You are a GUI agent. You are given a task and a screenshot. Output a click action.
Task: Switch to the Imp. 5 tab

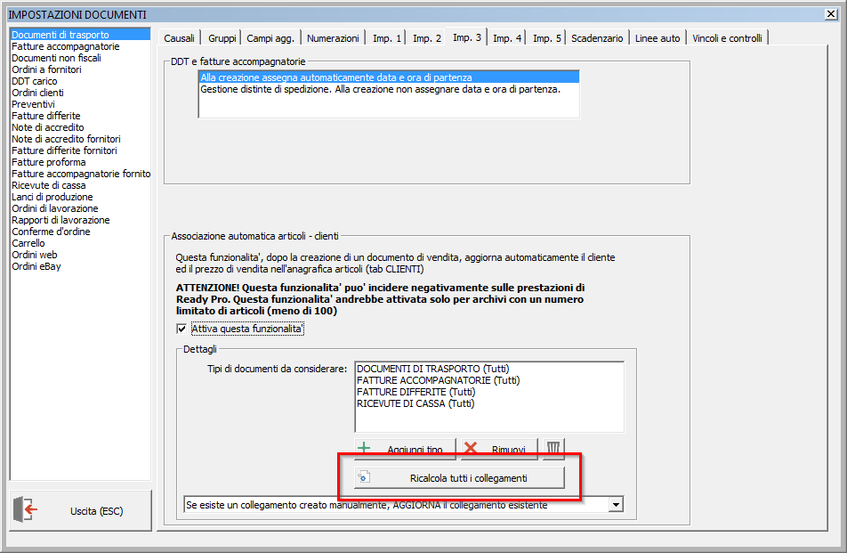[546, 38]
